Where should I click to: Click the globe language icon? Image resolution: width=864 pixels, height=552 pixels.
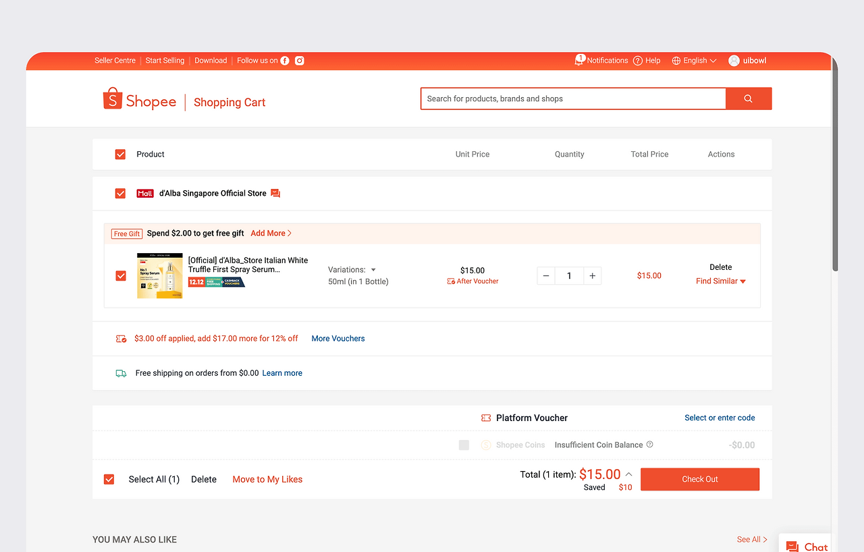pos(676,61)
